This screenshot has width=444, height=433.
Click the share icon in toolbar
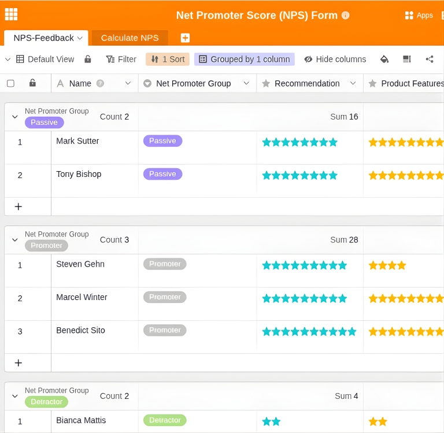(x=430, y=59)
